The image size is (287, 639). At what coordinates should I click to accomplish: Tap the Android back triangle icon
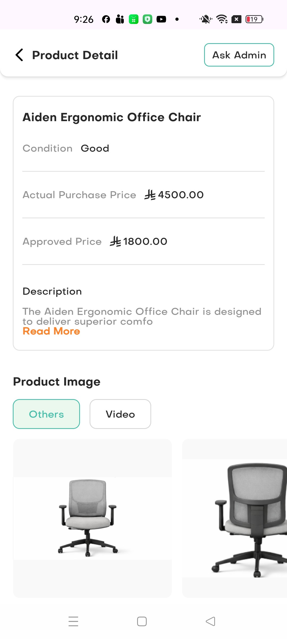210,621
